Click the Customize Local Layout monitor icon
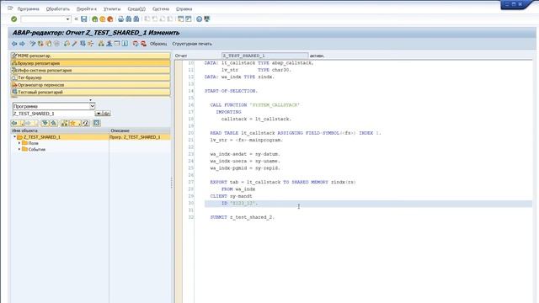Screen dimensions: 539x303 (x=206, y=19)
